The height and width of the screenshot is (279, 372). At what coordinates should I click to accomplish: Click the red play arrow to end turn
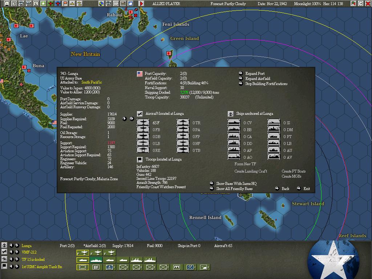coord(141,3)
